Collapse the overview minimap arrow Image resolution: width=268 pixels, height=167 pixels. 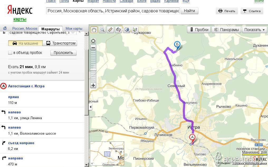(92, 163)
